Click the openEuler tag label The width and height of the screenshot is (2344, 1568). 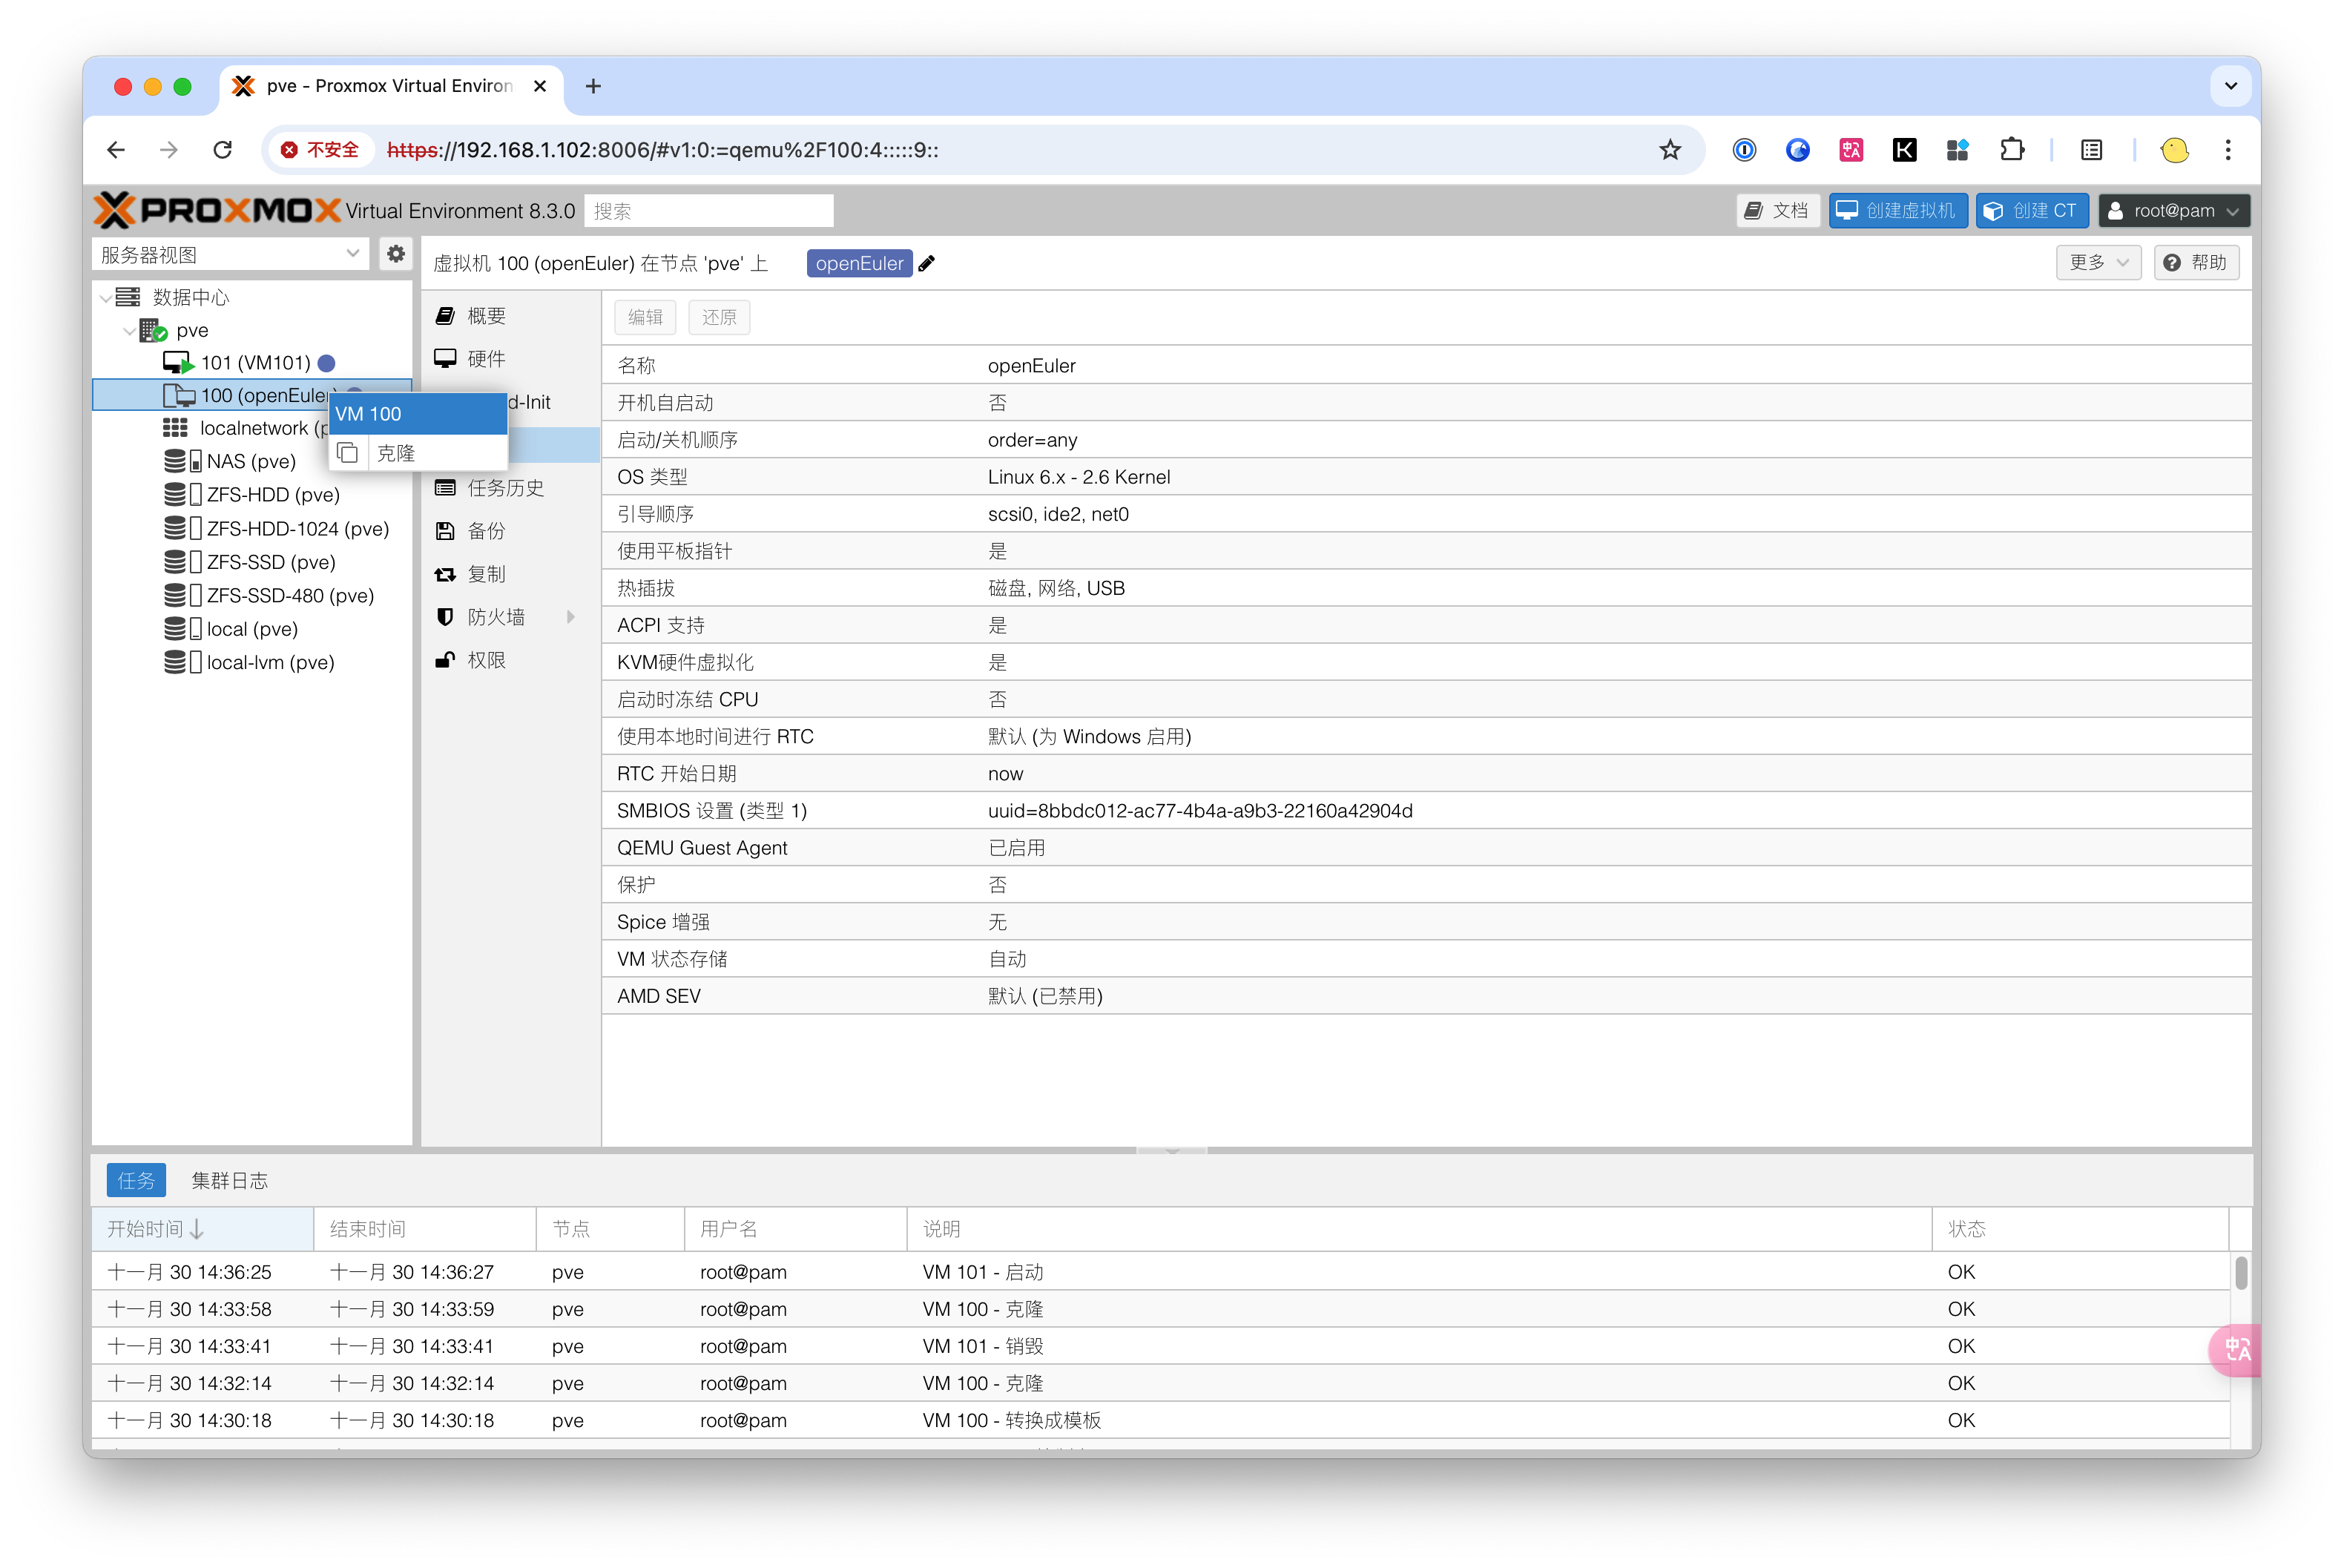click(859, 264)
